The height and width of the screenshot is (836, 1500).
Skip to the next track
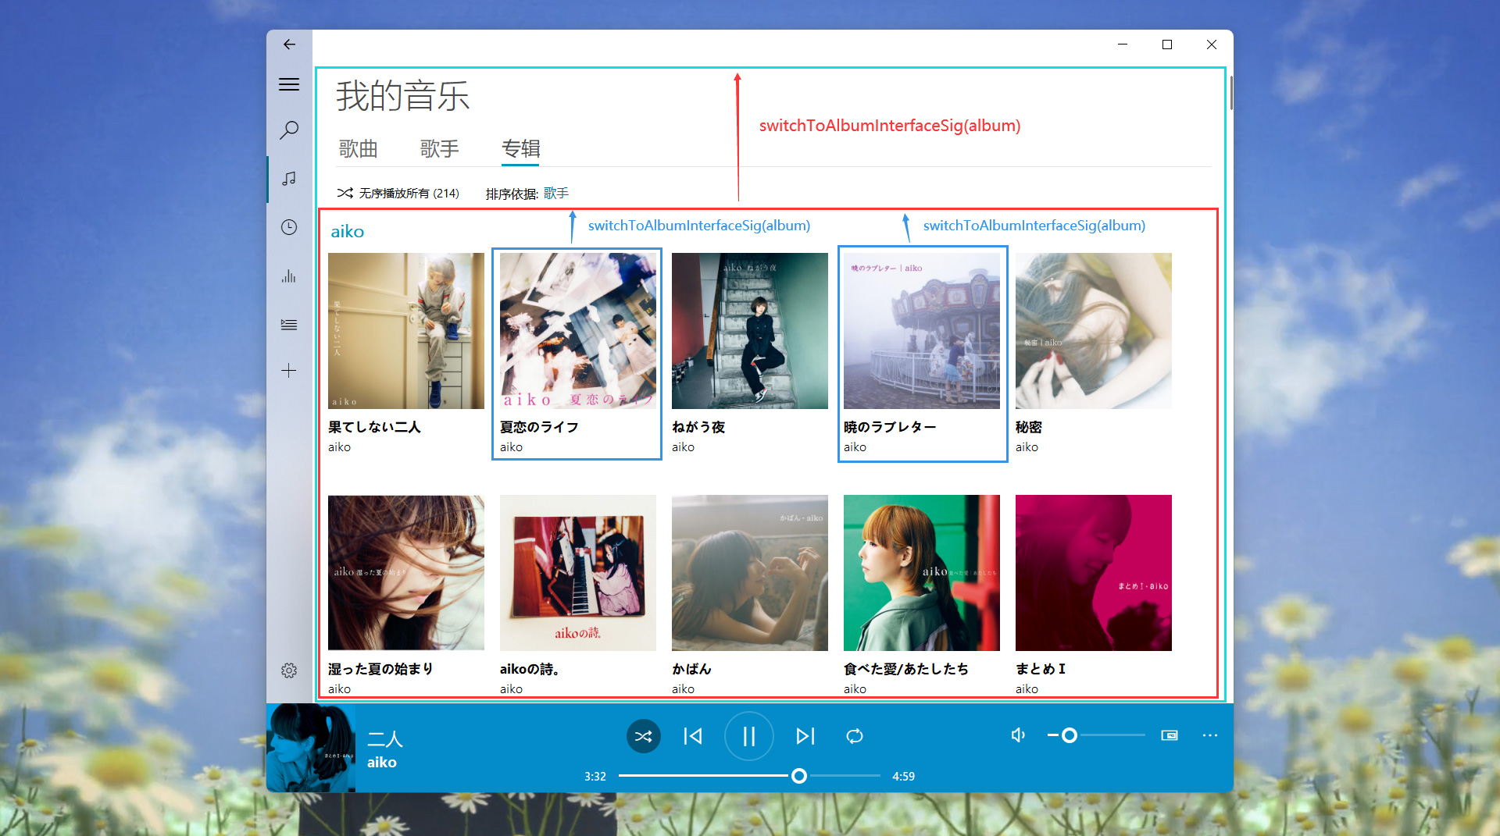(805, 736)
